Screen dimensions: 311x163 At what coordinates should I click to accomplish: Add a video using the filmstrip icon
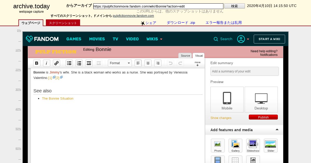click(x=218, y=159)
